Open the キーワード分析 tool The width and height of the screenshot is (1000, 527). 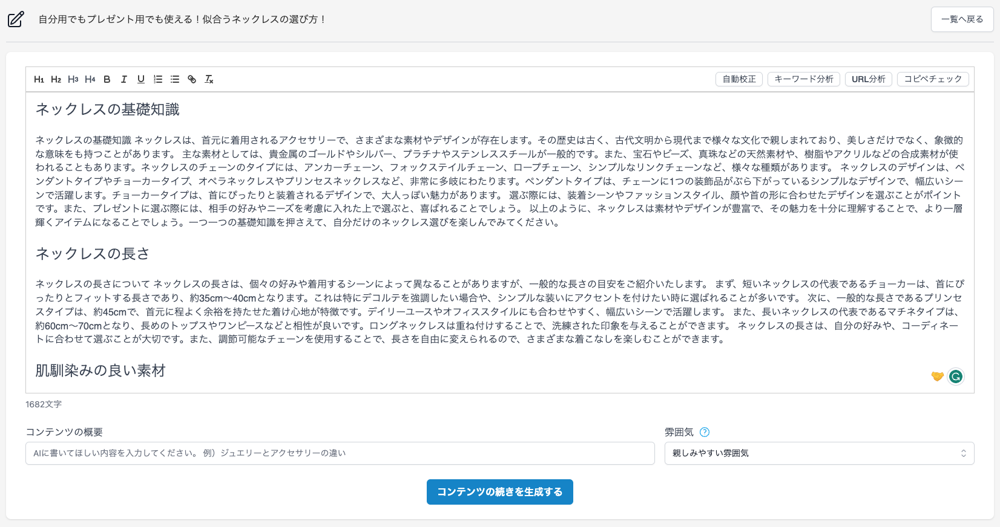[804, 79]
